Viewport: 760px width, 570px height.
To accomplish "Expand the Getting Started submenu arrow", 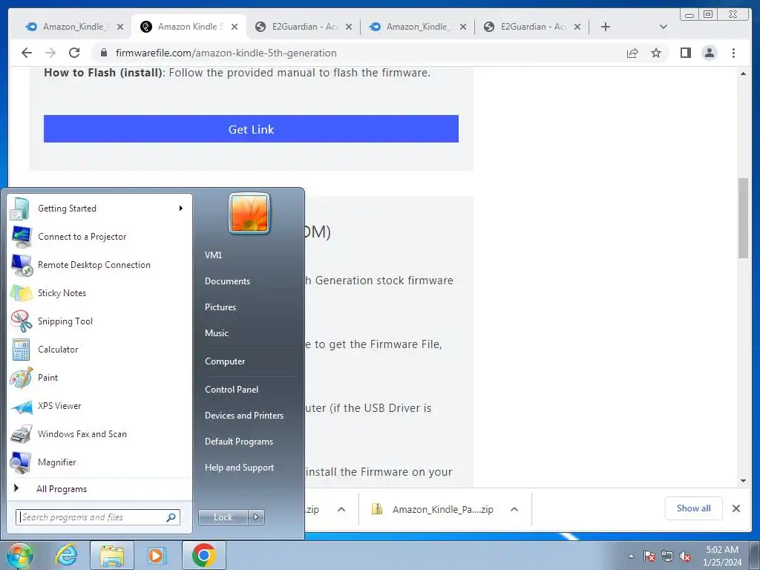I will [181, 209].
